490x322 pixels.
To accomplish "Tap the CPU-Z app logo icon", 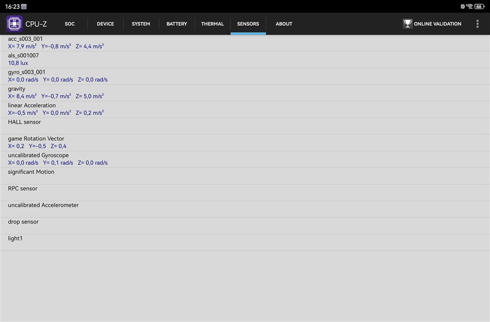I will (14, 24).
